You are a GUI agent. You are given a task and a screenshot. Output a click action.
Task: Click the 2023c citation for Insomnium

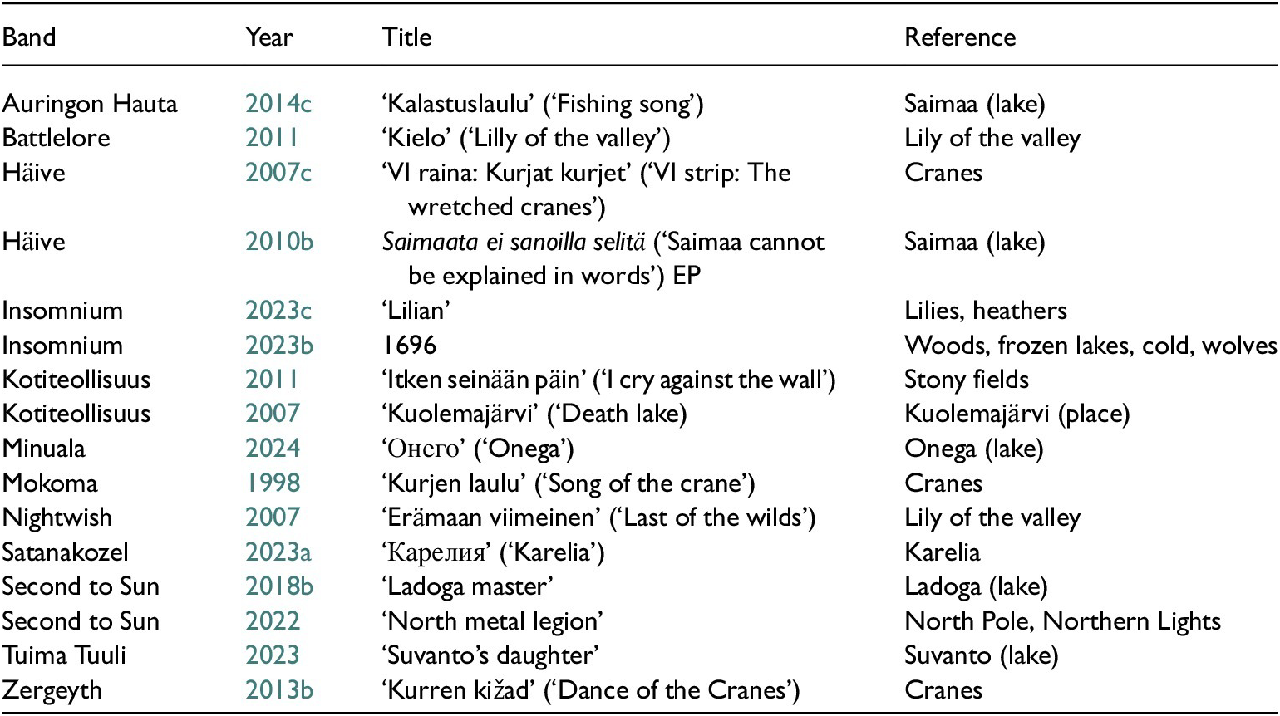(x=278, y=311)
